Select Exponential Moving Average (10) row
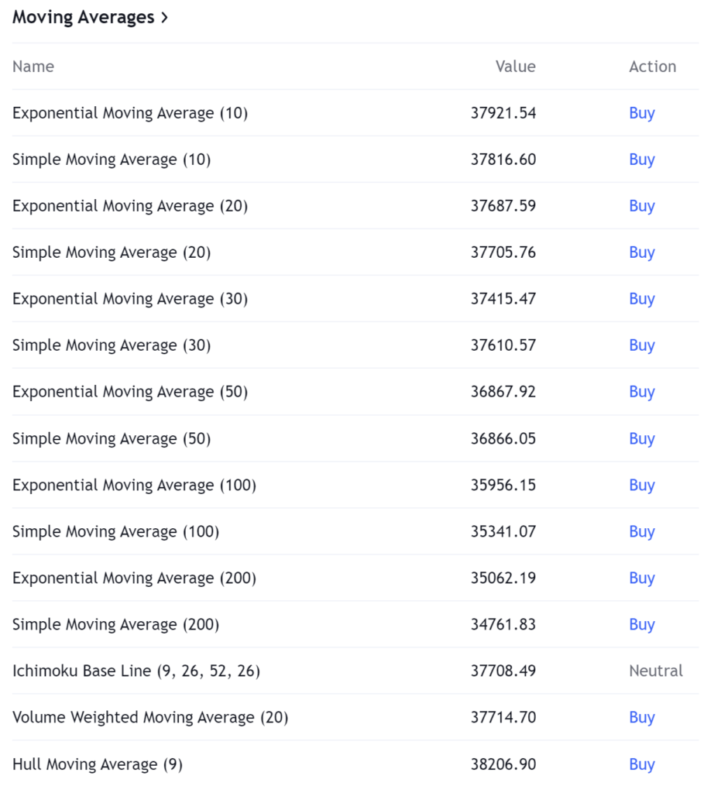714x793 pixels. pyautogui.click(x=355, y=113)
